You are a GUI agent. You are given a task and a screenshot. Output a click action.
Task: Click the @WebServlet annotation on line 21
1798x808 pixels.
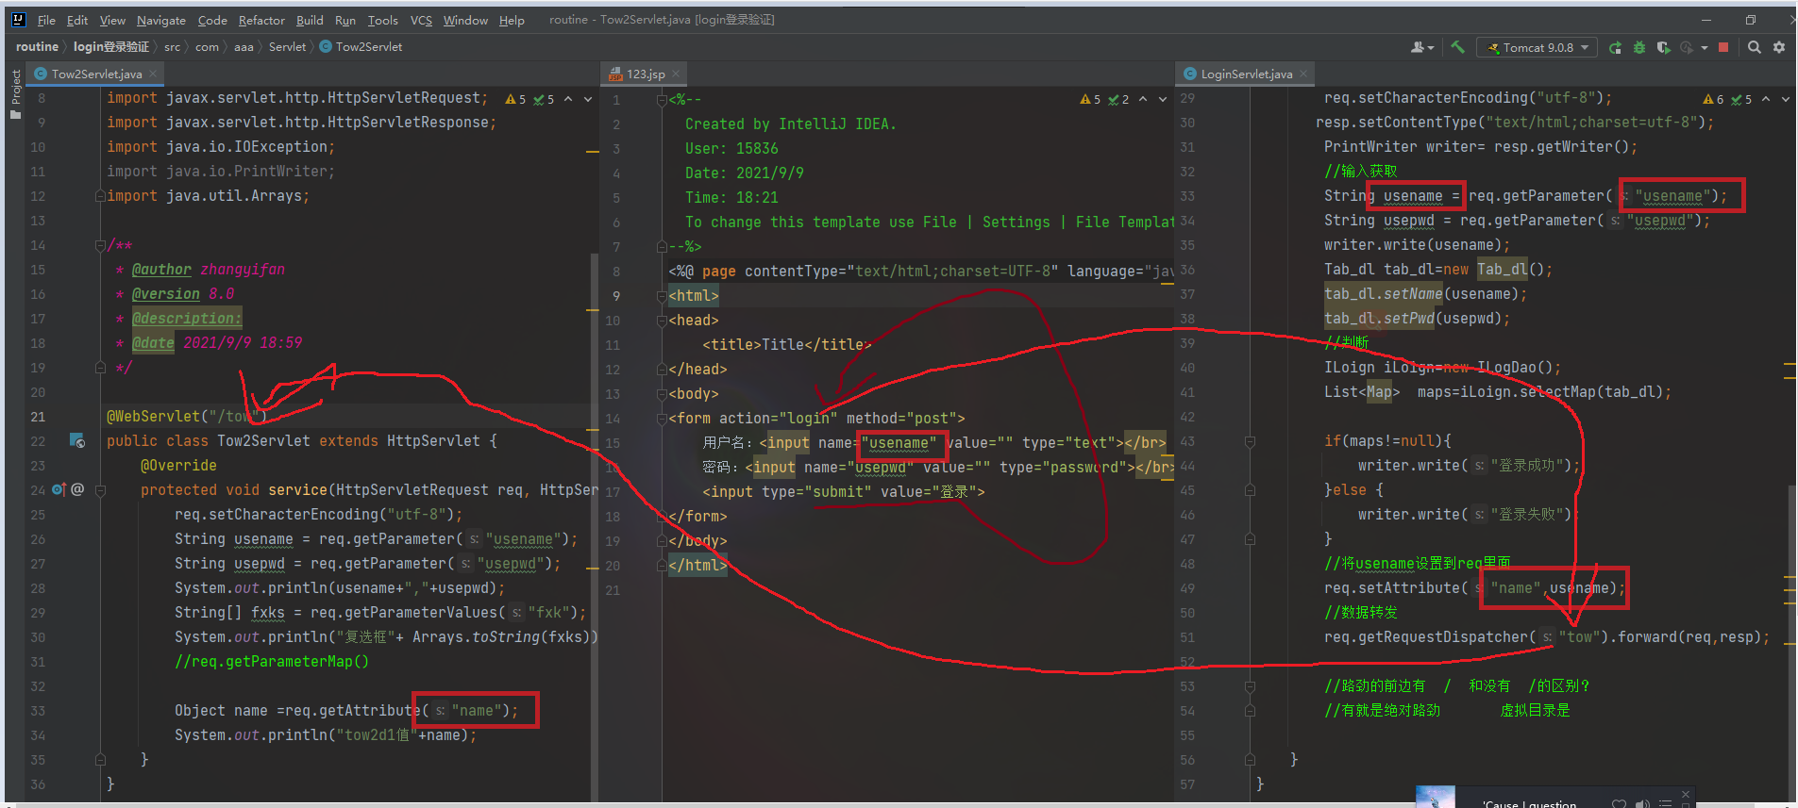point(153,416)
